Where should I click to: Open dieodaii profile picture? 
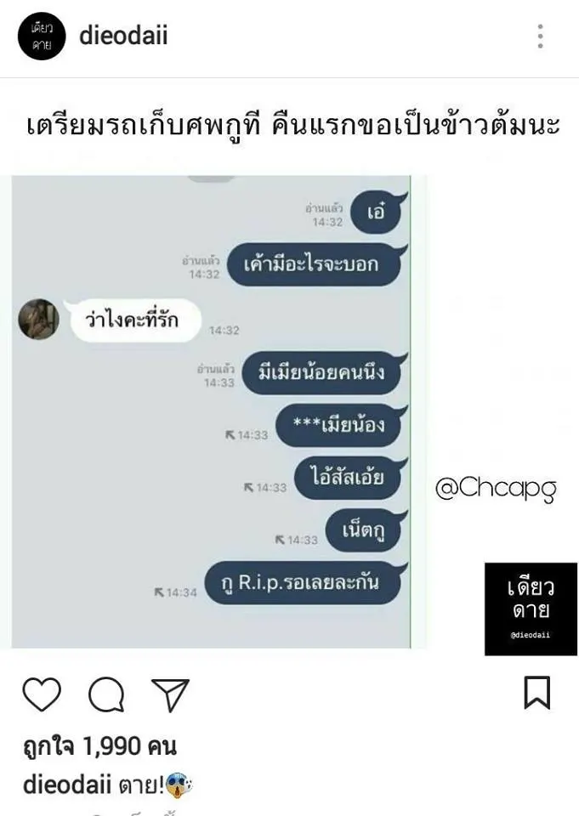click(x=42, y=37)
